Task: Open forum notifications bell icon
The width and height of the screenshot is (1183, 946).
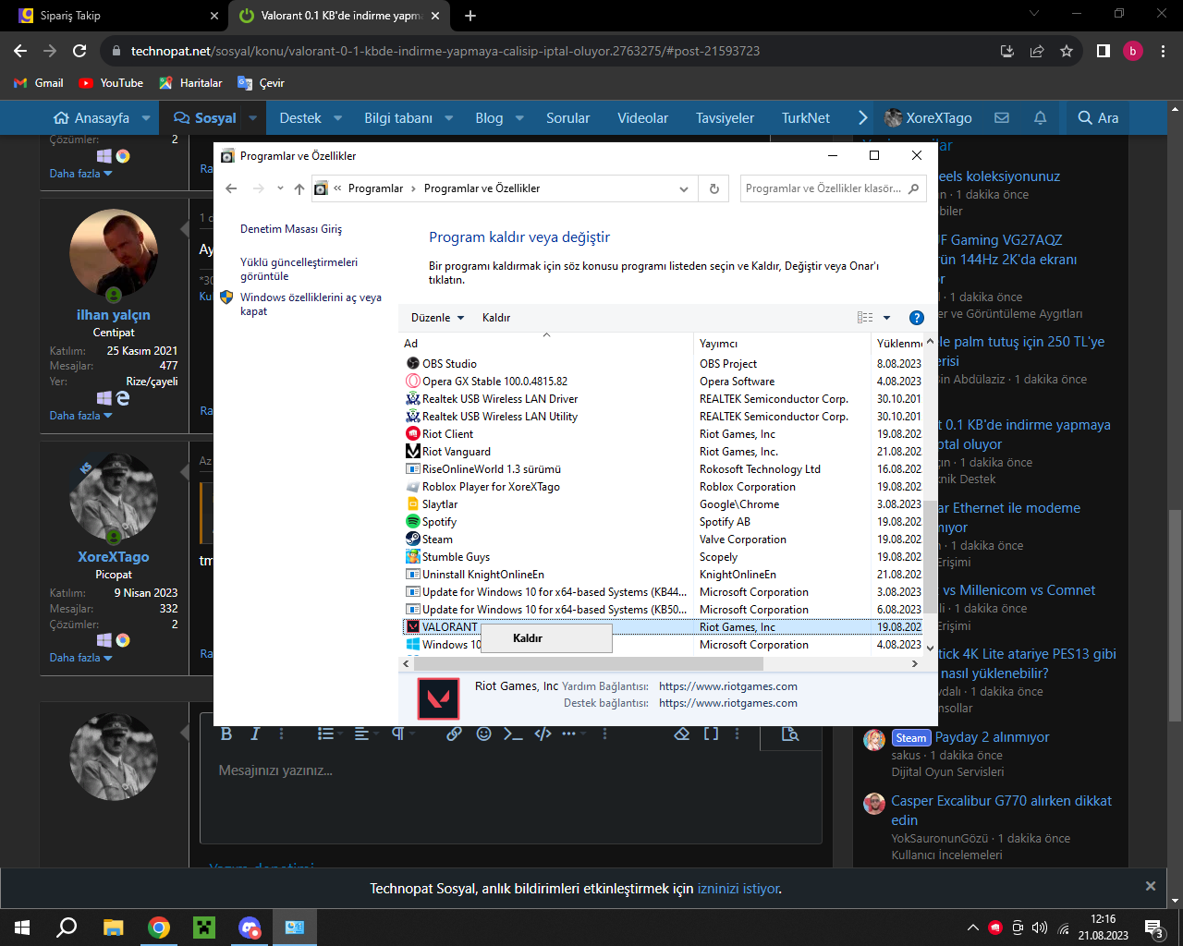Action: 1040,118
